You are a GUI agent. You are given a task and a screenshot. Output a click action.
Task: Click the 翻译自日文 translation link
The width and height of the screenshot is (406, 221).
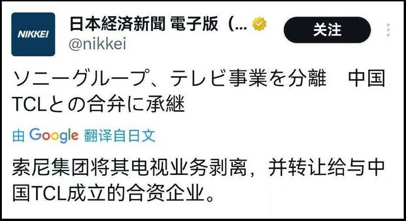[x=120, y=136]
